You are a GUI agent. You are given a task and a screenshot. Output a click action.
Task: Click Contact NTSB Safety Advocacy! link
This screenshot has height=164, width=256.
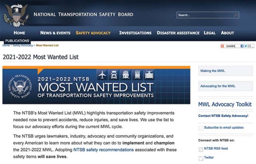tap(223, 116)
